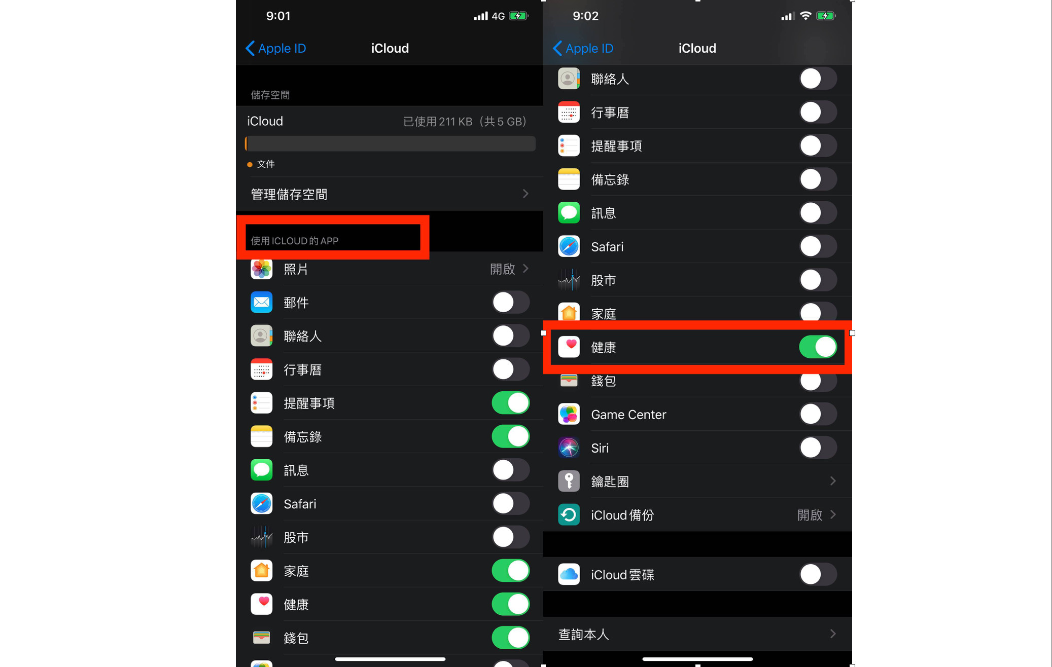Open Photos 開啟 settings page
This screenshot has width=1052, height=667.
tap(390, 268)
